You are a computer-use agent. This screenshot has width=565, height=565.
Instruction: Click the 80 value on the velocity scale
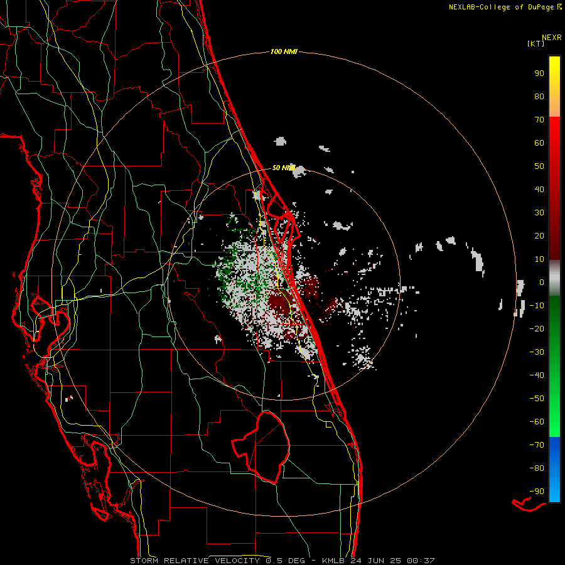539,96
